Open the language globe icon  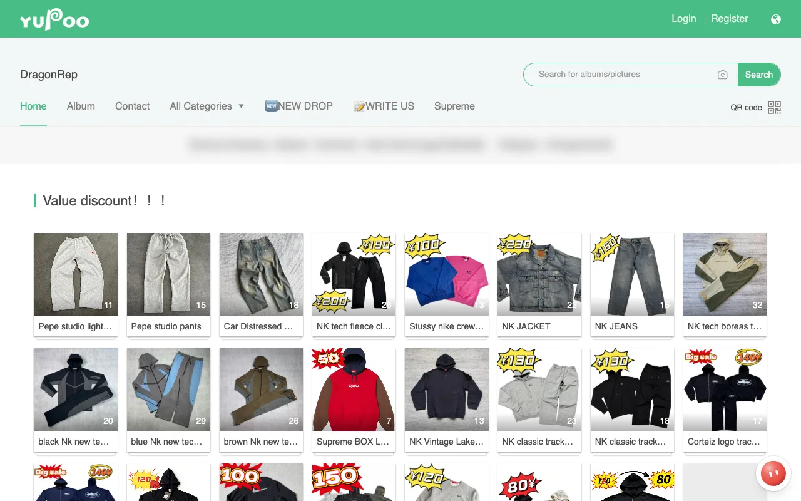tap(776, 19)
